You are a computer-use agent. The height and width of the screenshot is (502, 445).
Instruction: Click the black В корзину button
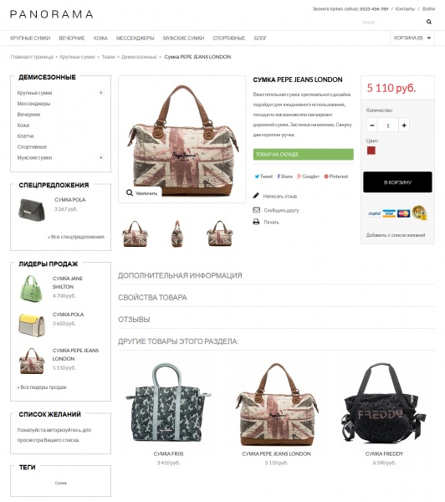click(x=397, y=182)
